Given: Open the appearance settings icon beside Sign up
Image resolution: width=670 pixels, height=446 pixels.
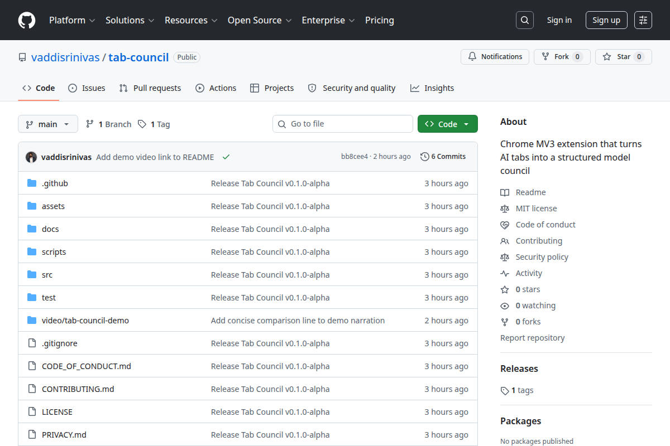Looking at the screenshot, I should point(643,20).
